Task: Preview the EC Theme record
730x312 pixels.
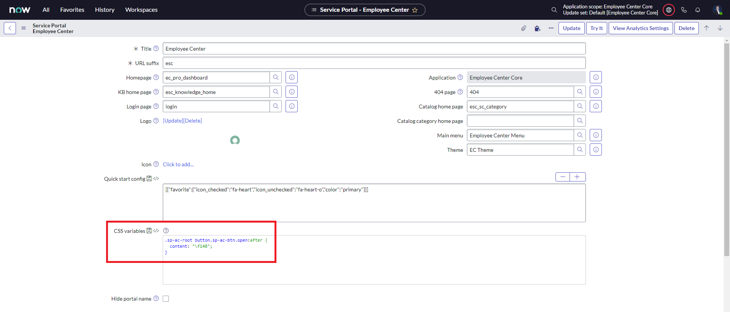Action: point(596,150)
